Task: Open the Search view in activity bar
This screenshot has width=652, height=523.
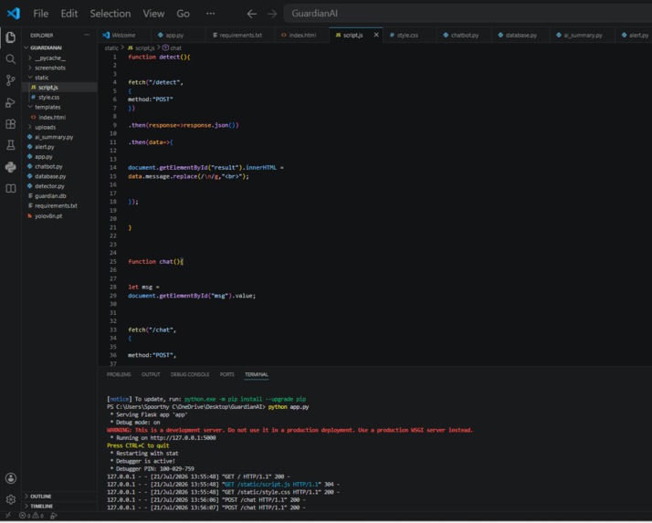Action: coord(11,59)
